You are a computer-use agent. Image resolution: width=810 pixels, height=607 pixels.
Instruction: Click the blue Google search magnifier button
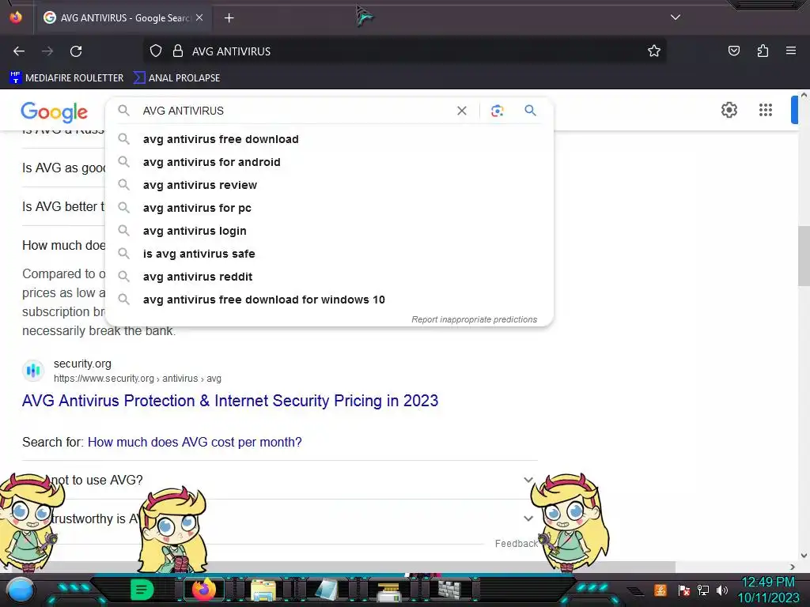pos(530,111)
